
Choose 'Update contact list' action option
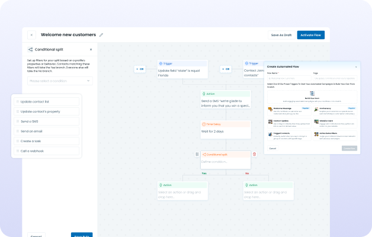click(46, 101)
